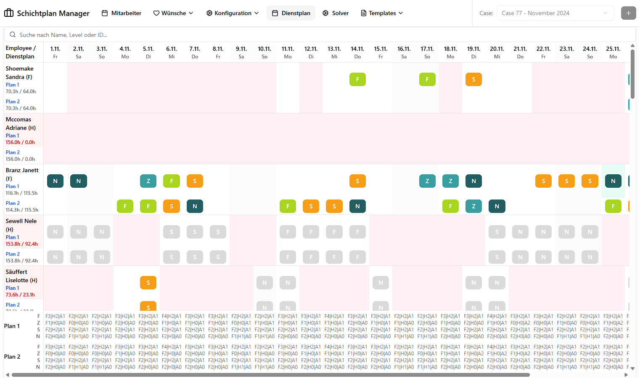Viewport: 640px width, 378px height.
Task: Click the magnifier icon in search bar
Action: [13, 35]
